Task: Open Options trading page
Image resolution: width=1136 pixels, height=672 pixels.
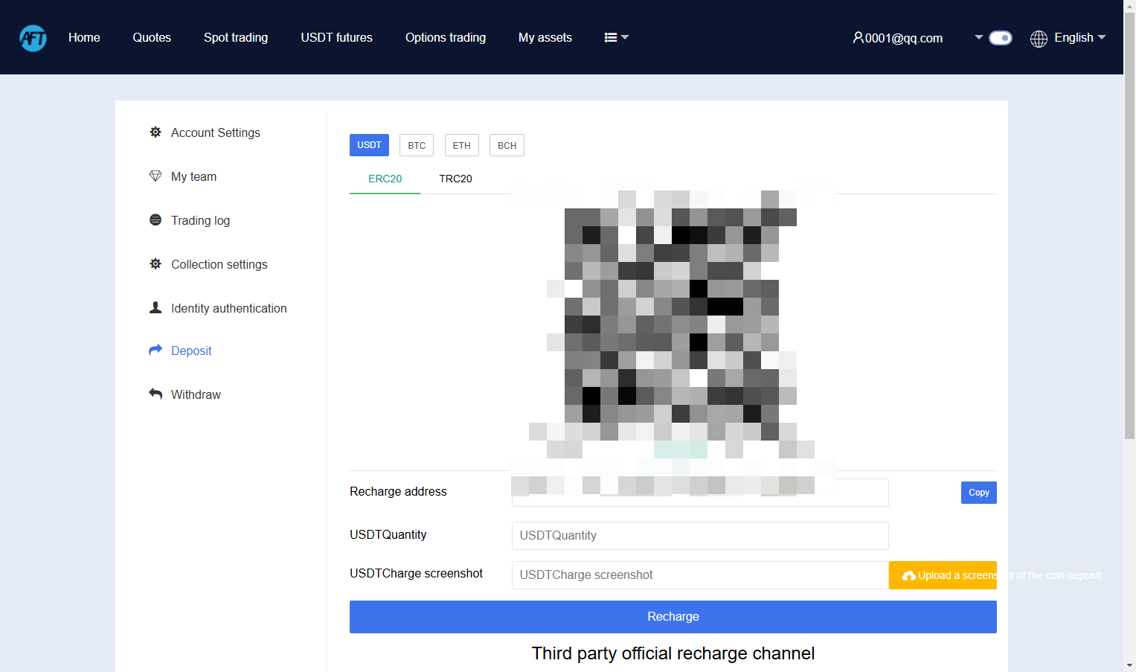Action: (x=446, y=37)
